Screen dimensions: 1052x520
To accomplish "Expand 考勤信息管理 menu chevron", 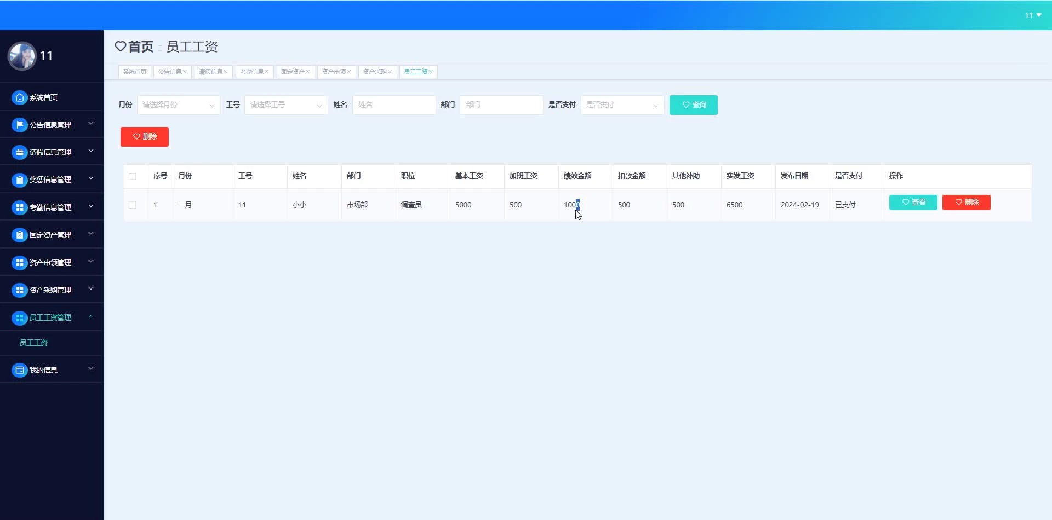I will [x=91, y=206].
